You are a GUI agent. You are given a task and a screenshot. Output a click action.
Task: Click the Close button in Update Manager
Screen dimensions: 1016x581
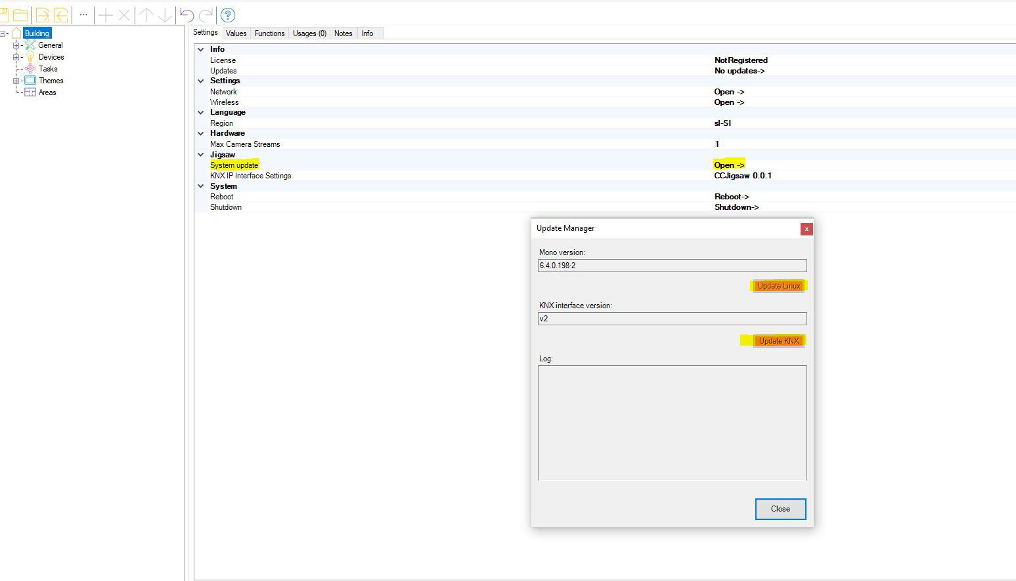[780, 509]
